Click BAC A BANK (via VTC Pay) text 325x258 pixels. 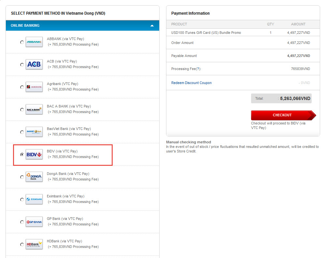coord(69,106)
